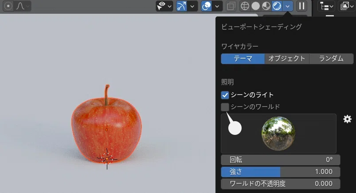This screenshot has height=193, width=356.
Task: Select テーマ wire color option
Action: (243, 59)
